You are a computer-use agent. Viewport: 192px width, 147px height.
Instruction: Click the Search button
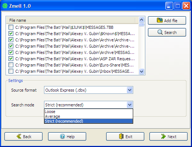pos(167,33)
